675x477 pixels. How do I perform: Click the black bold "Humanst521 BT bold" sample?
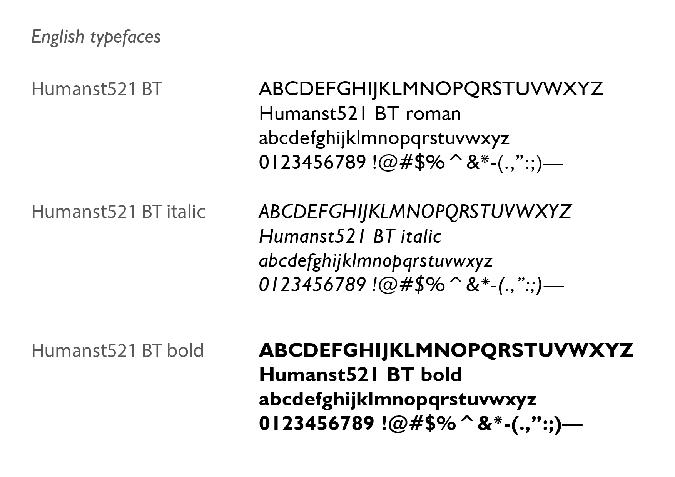coord(360,375)
